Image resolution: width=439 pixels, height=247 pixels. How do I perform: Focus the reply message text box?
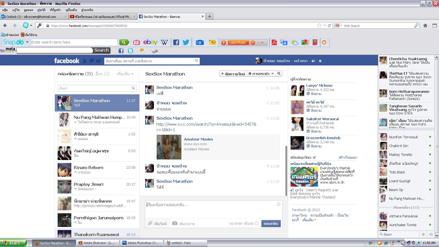pos(213,209)
